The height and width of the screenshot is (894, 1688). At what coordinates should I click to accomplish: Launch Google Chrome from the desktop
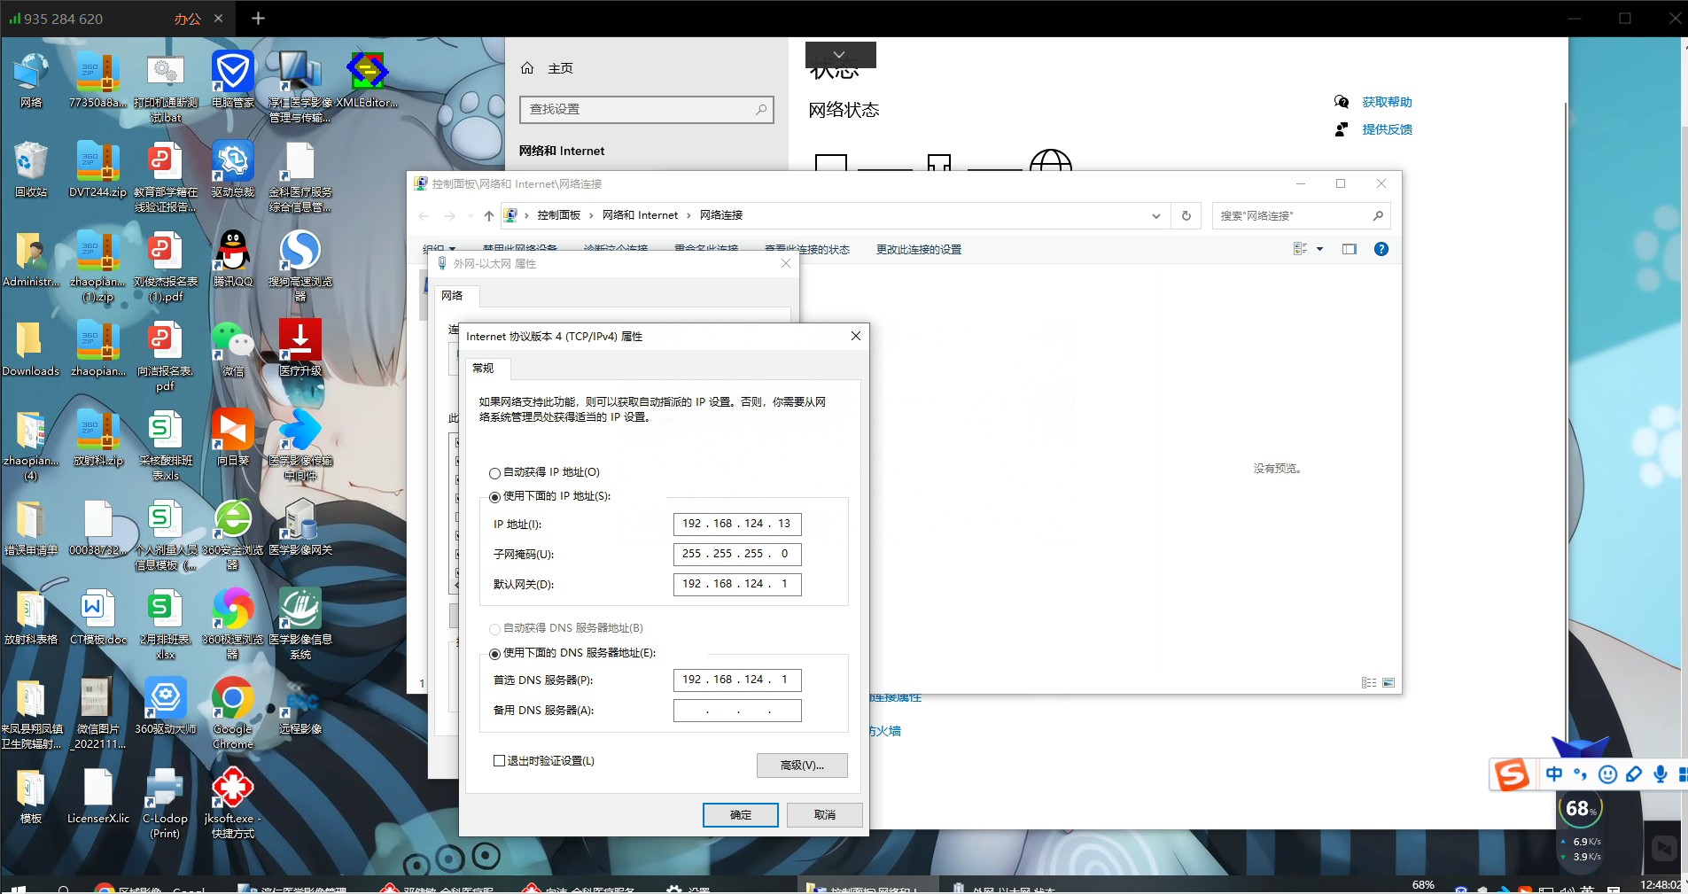coord(232,702)
